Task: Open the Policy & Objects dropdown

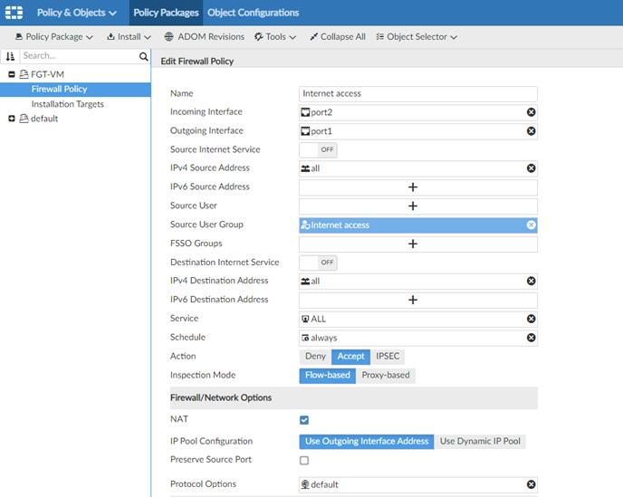Action: (x=76, y=13)
